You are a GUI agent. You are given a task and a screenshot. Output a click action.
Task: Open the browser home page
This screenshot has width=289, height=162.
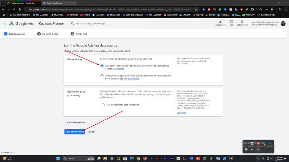pyautogui.click(x=19, y=9)
